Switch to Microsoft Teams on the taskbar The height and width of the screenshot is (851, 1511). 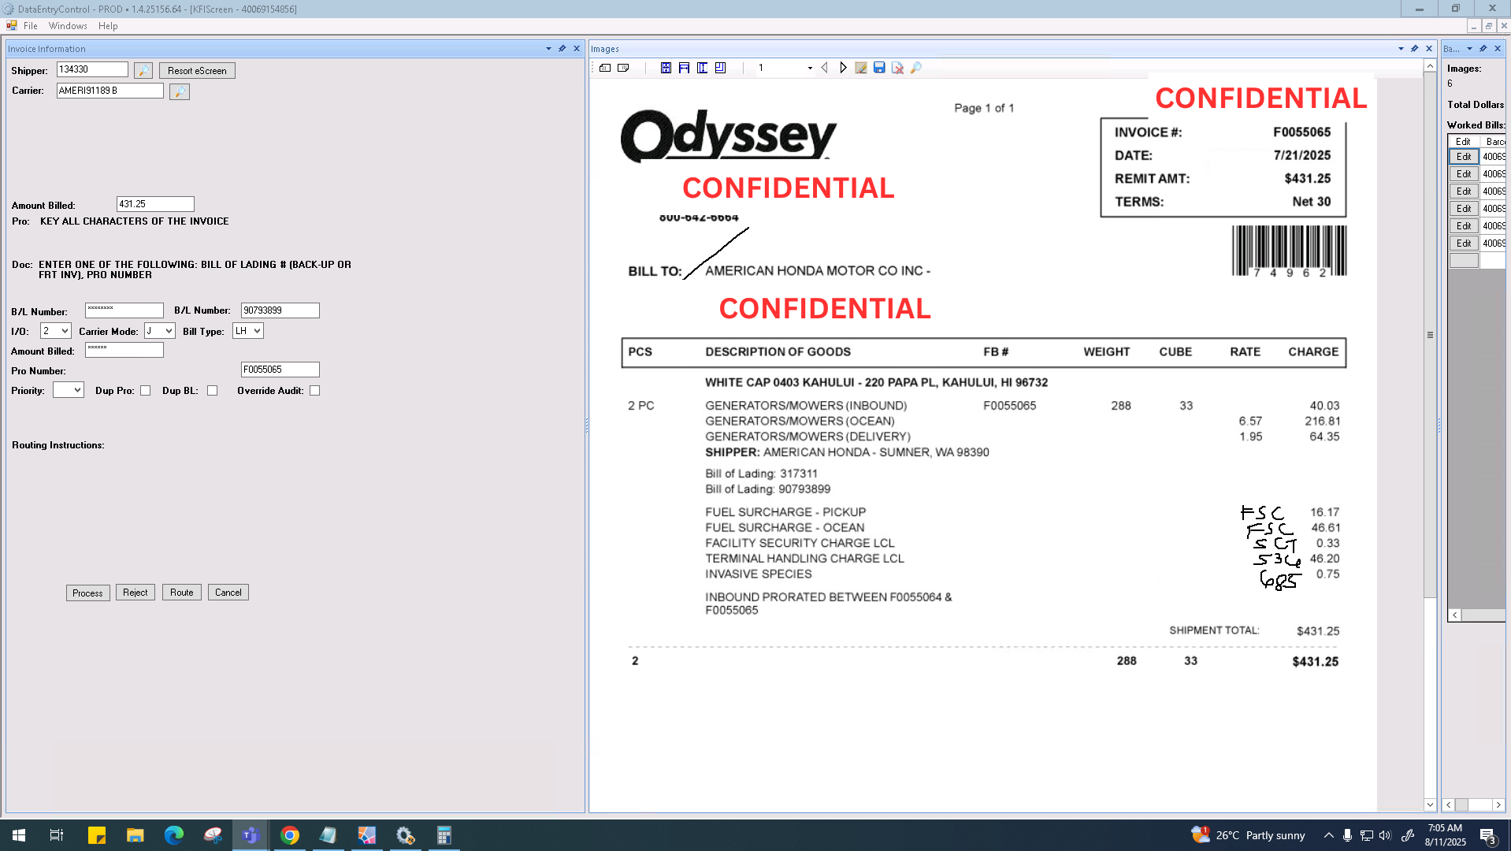(251, 835)
